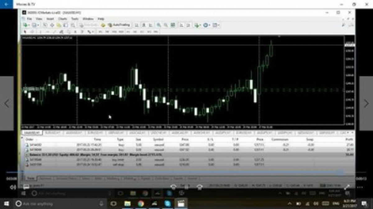Image resolution: width=373 pixels, height=209 pixels.
Task: Open Strategy Tester from the toolbar
Action: [73, 25]
